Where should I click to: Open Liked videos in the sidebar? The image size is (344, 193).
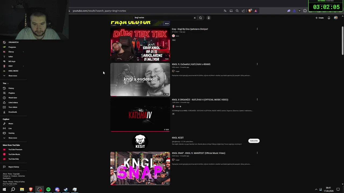pos(13,102)
